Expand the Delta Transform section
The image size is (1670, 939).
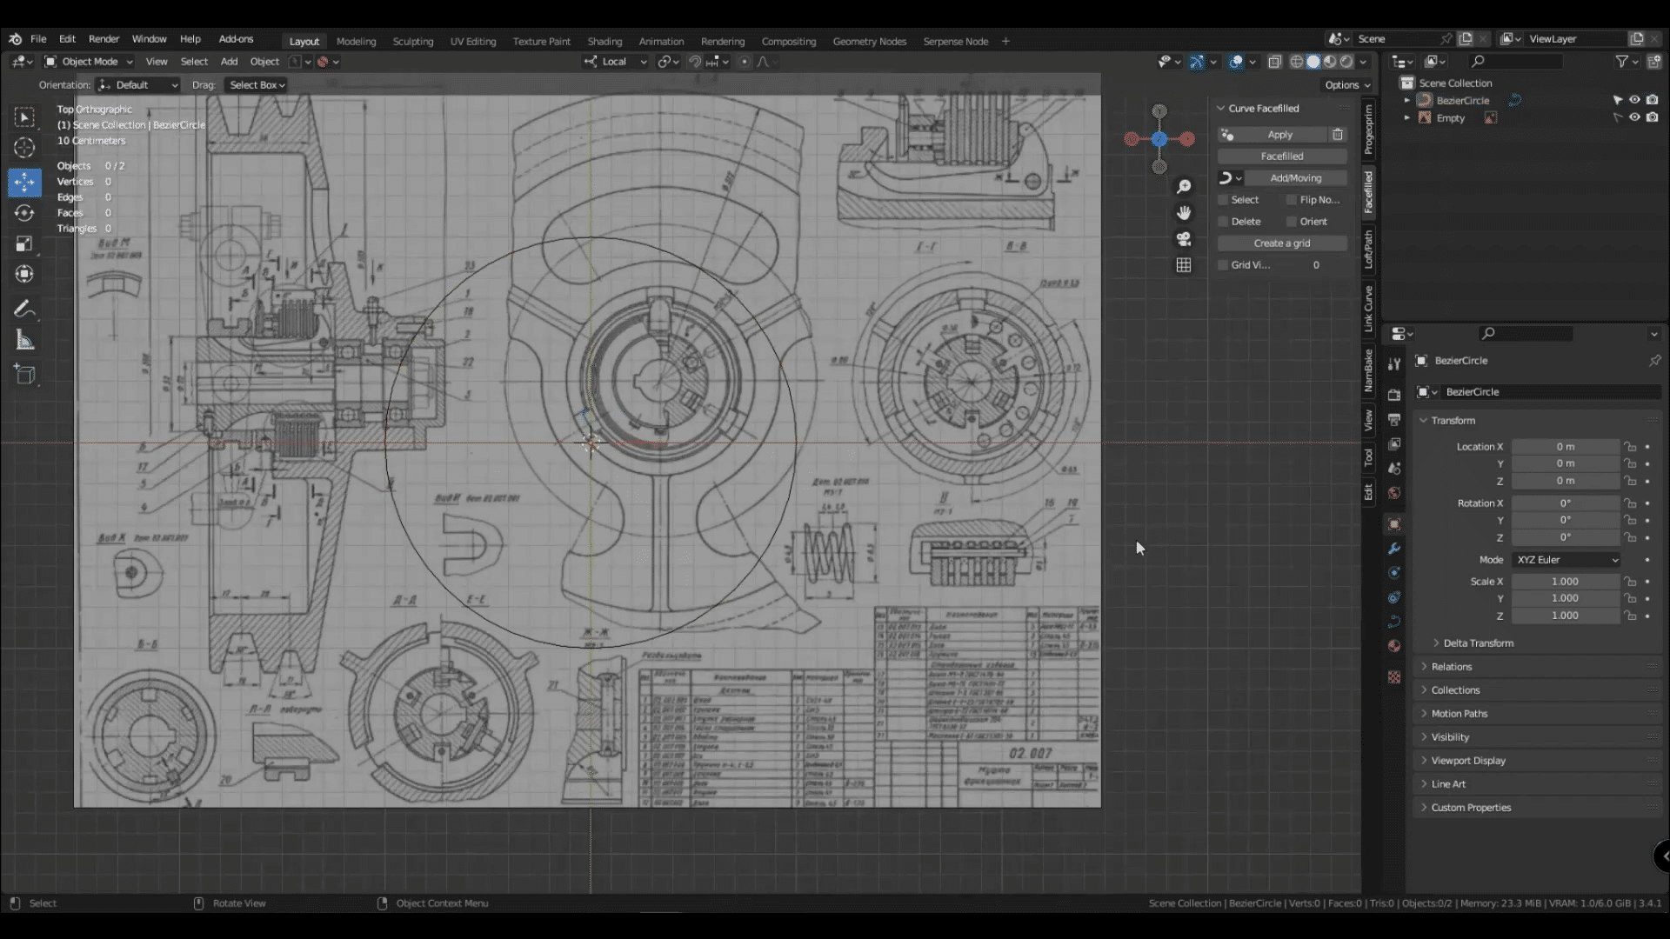1477,643
